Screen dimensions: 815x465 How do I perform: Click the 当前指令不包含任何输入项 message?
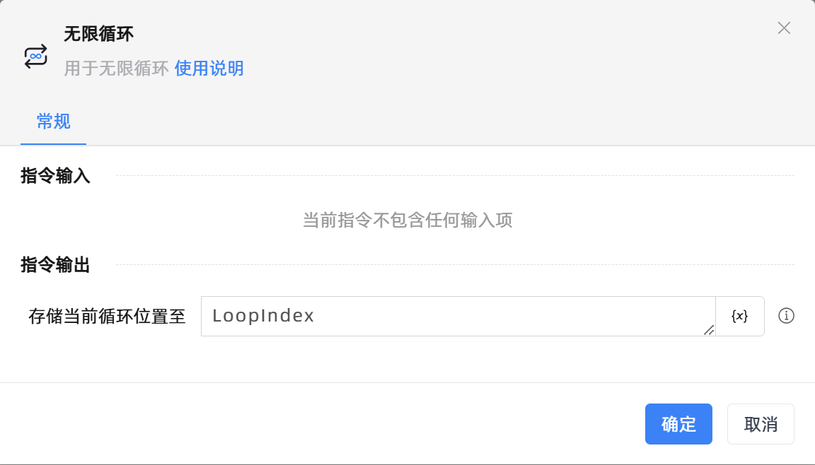click(x=407, y=220)
